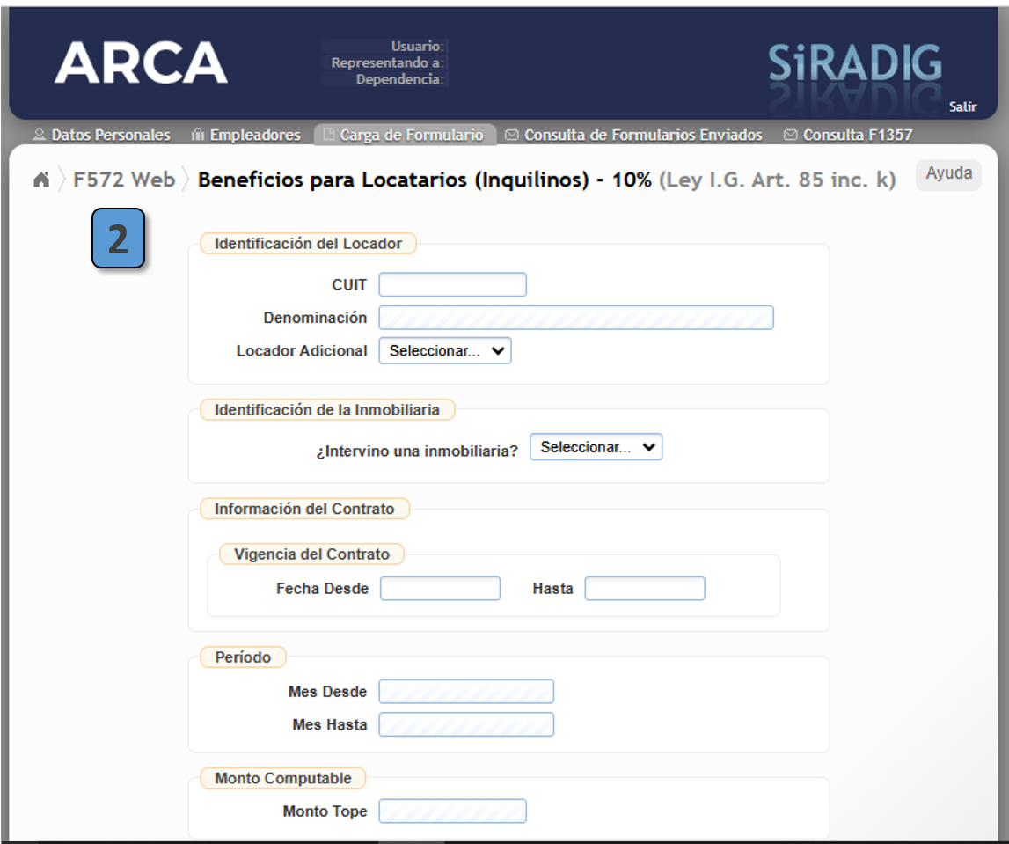This screenshot has width=1009, height=844.
Task: Click the Fecha Desde date field
Action: tap(440, 589)
